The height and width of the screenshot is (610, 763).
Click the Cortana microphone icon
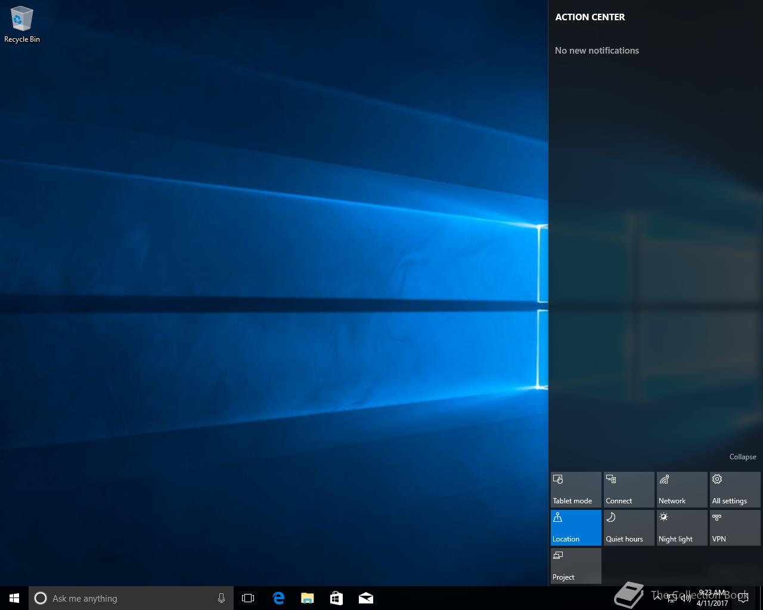pos(221,598)
